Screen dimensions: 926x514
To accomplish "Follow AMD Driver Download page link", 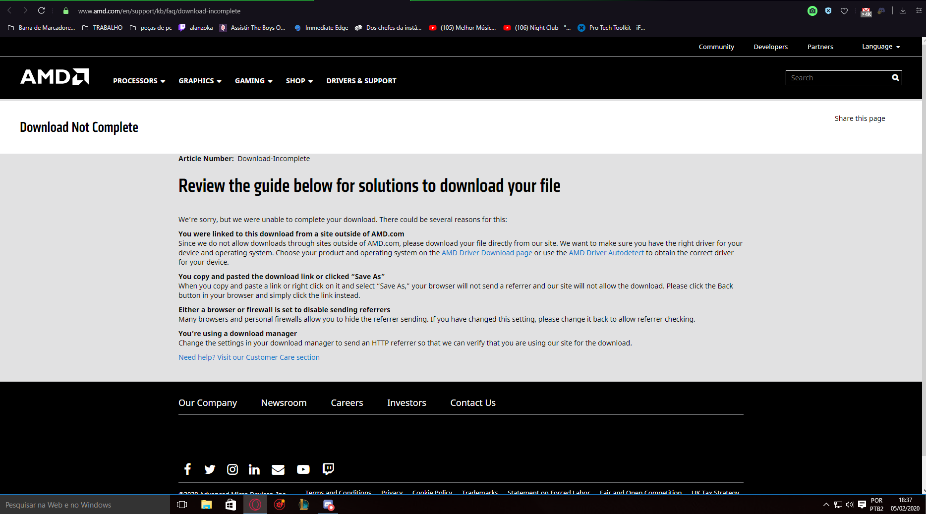I will coord(487,253).
